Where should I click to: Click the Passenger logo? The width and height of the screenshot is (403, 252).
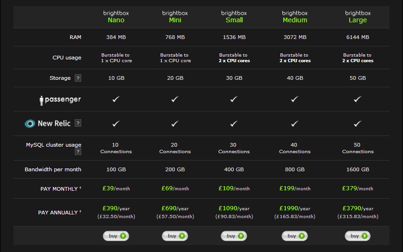coord(60,100)
